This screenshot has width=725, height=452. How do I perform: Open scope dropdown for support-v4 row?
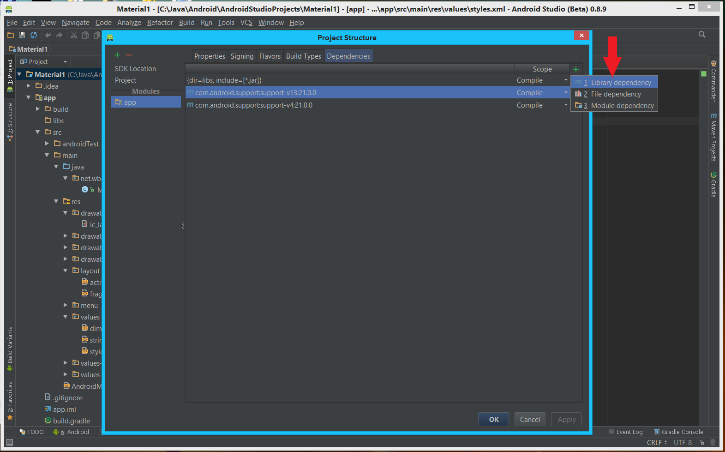point(566,105)
